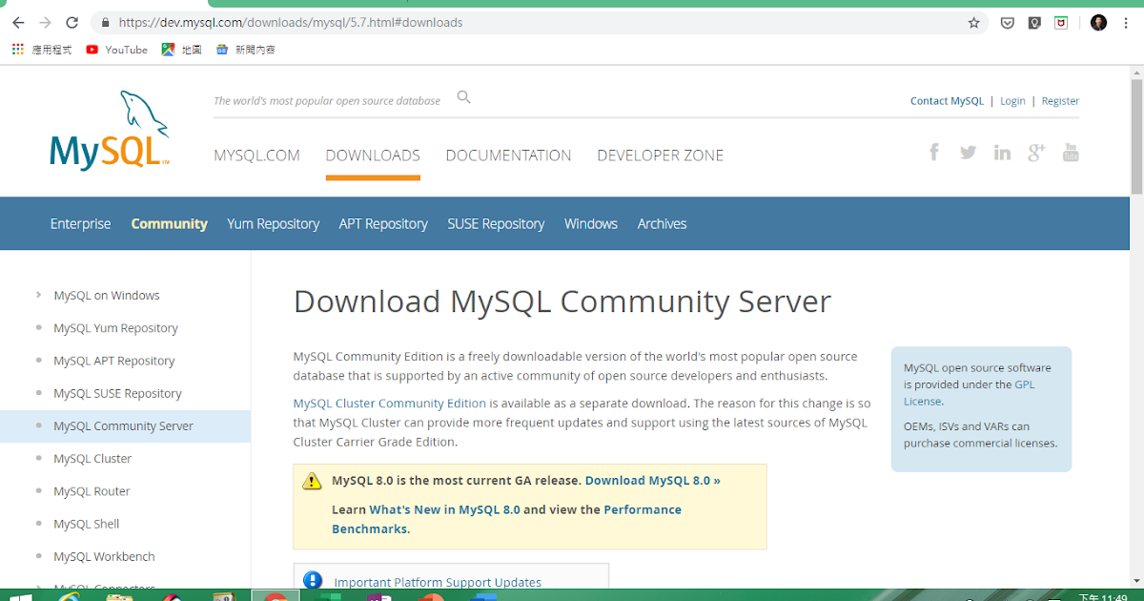Click the Twitter social icon
This screenshot has height=601, width=1144.
(968, 152)
